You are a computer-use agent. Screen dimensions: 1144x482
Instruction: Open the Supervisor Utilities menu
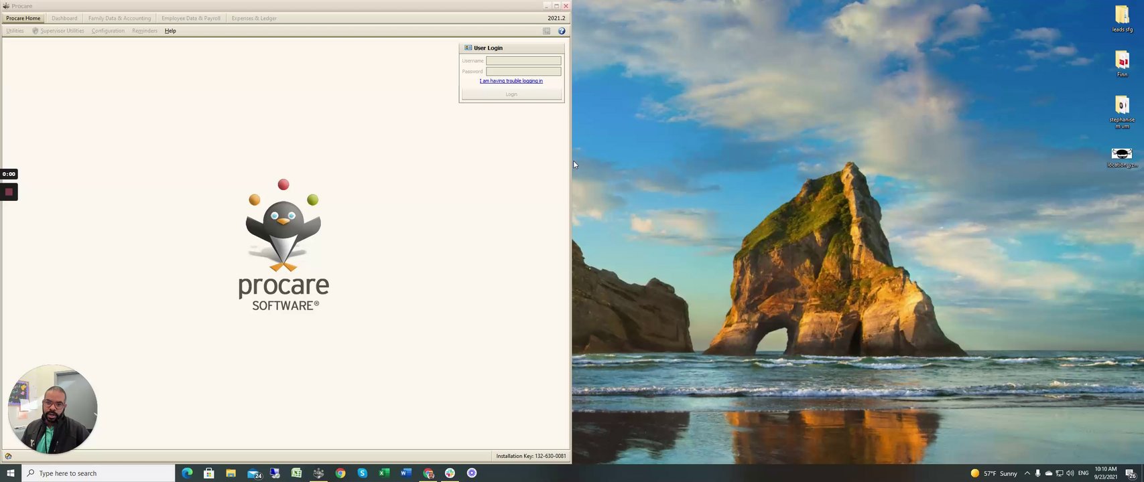tap(58, 31)
